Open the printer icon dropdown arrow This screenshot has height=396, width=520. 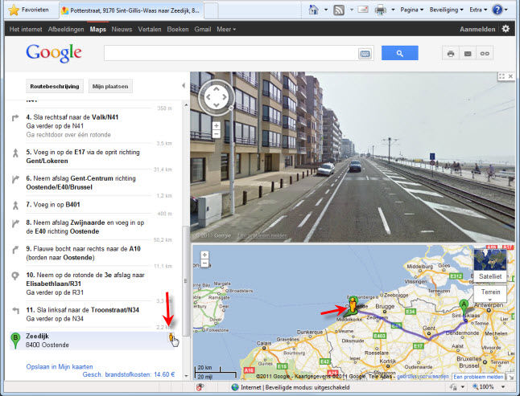pyautogui.click(x=393, y=10)
